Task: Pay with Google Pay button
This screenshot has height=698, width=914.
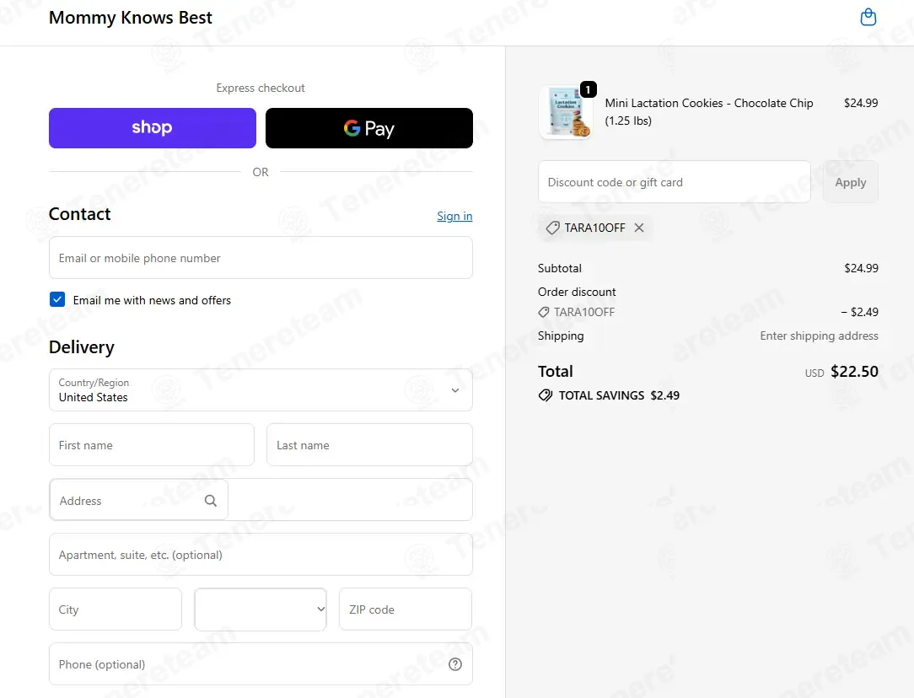Action: tap(369, 127)
